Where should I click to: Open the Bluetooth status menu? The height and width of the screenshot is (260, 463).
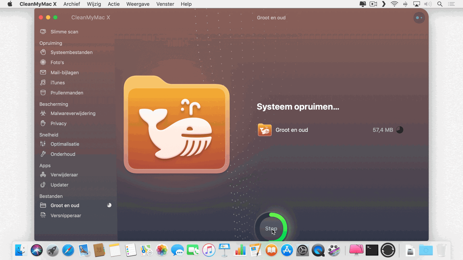405,4
